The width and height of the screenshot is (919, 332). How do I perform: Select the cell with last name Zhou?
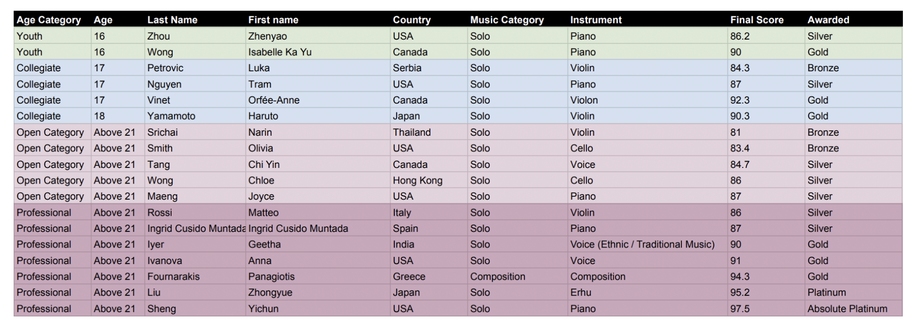158,36
